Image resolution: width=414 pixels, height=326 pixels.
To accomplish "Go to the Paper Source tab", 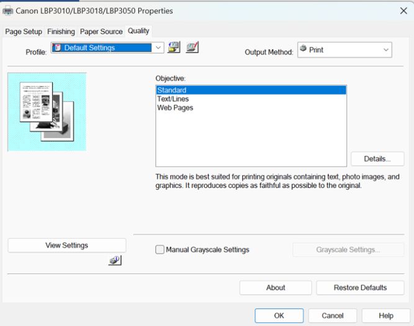I will (x=101, y=32).
